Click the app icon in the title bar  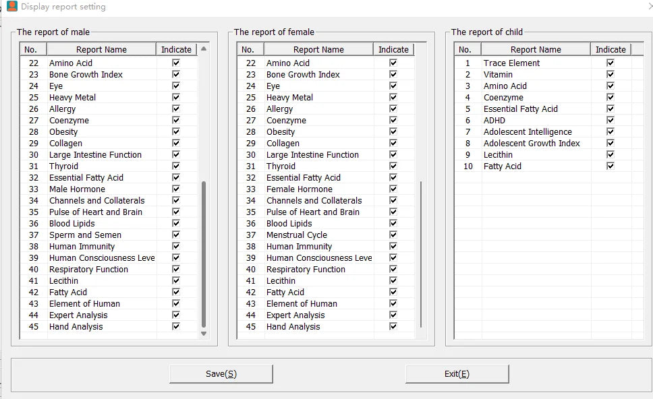12,6
